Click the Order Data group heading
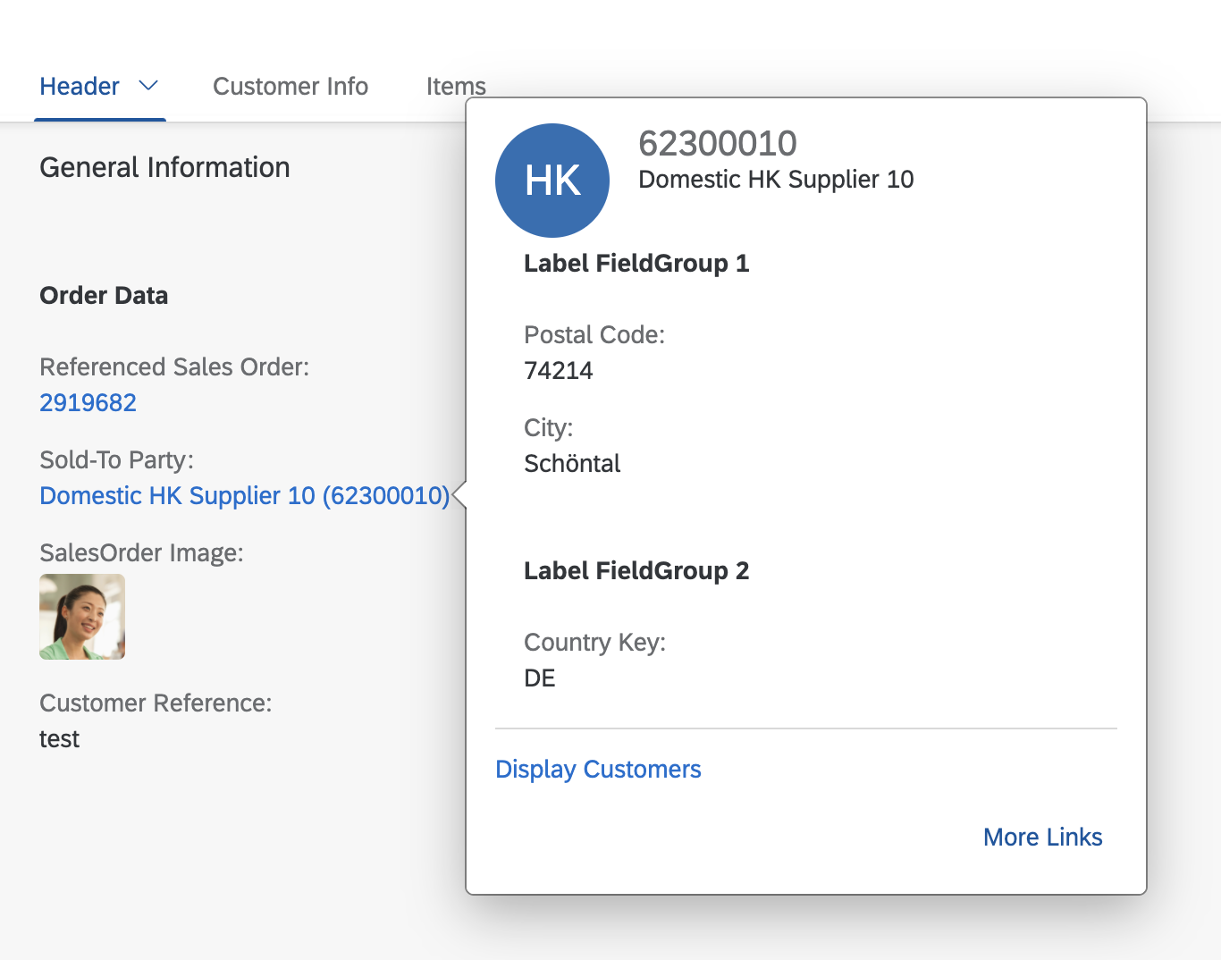 pos(104,296)
